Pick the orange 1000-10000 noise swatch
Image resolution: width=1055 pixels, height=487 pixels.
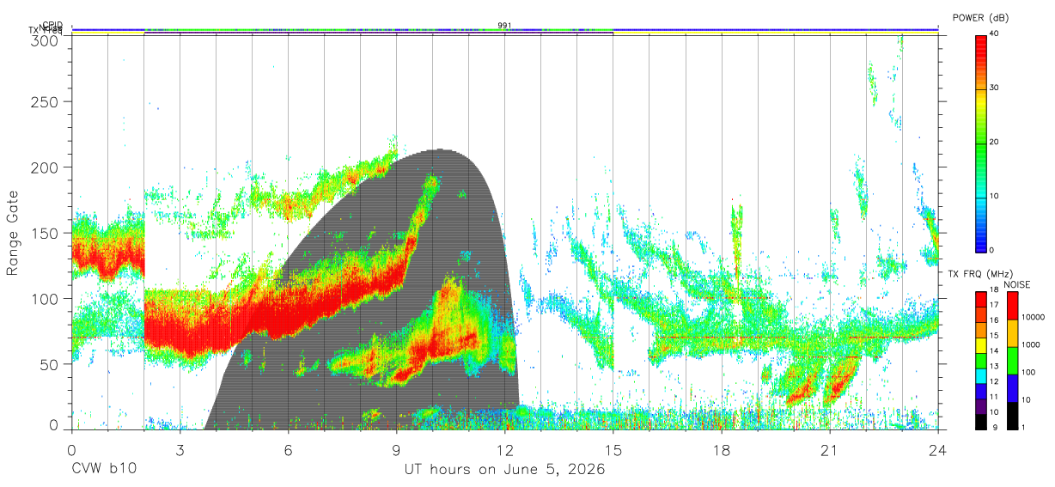coord(1012,333)
